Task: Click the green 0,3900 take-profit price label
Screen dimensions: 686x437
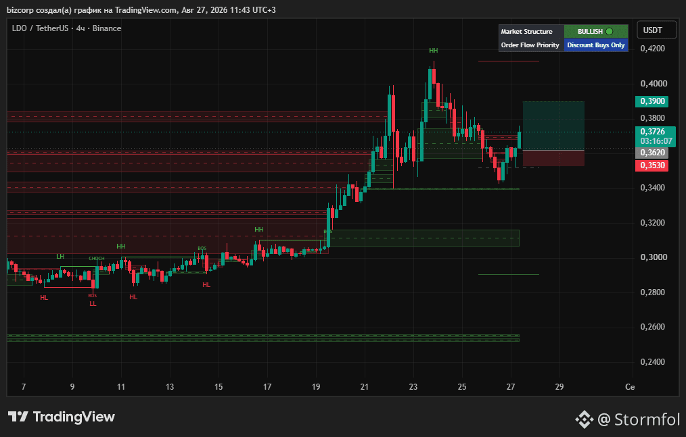Action: tap(652, 101)
